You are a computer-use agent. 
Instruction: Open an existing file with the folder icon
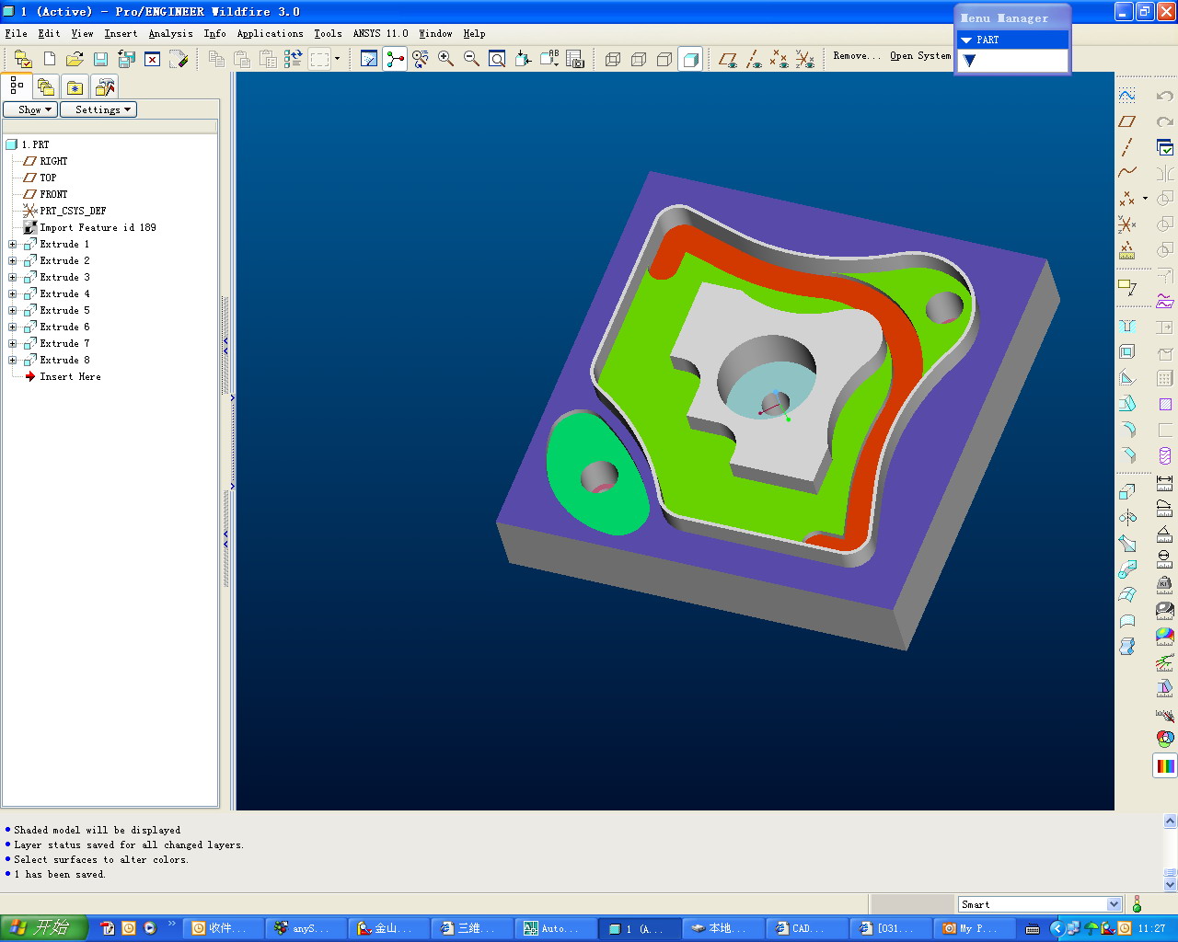point(75,59)
